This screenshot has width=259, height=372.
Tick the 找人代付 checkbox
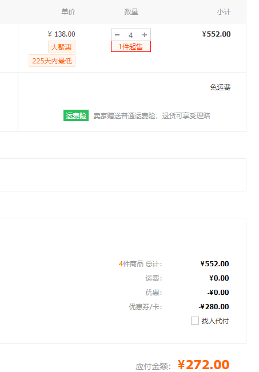[x=194, y=321]
